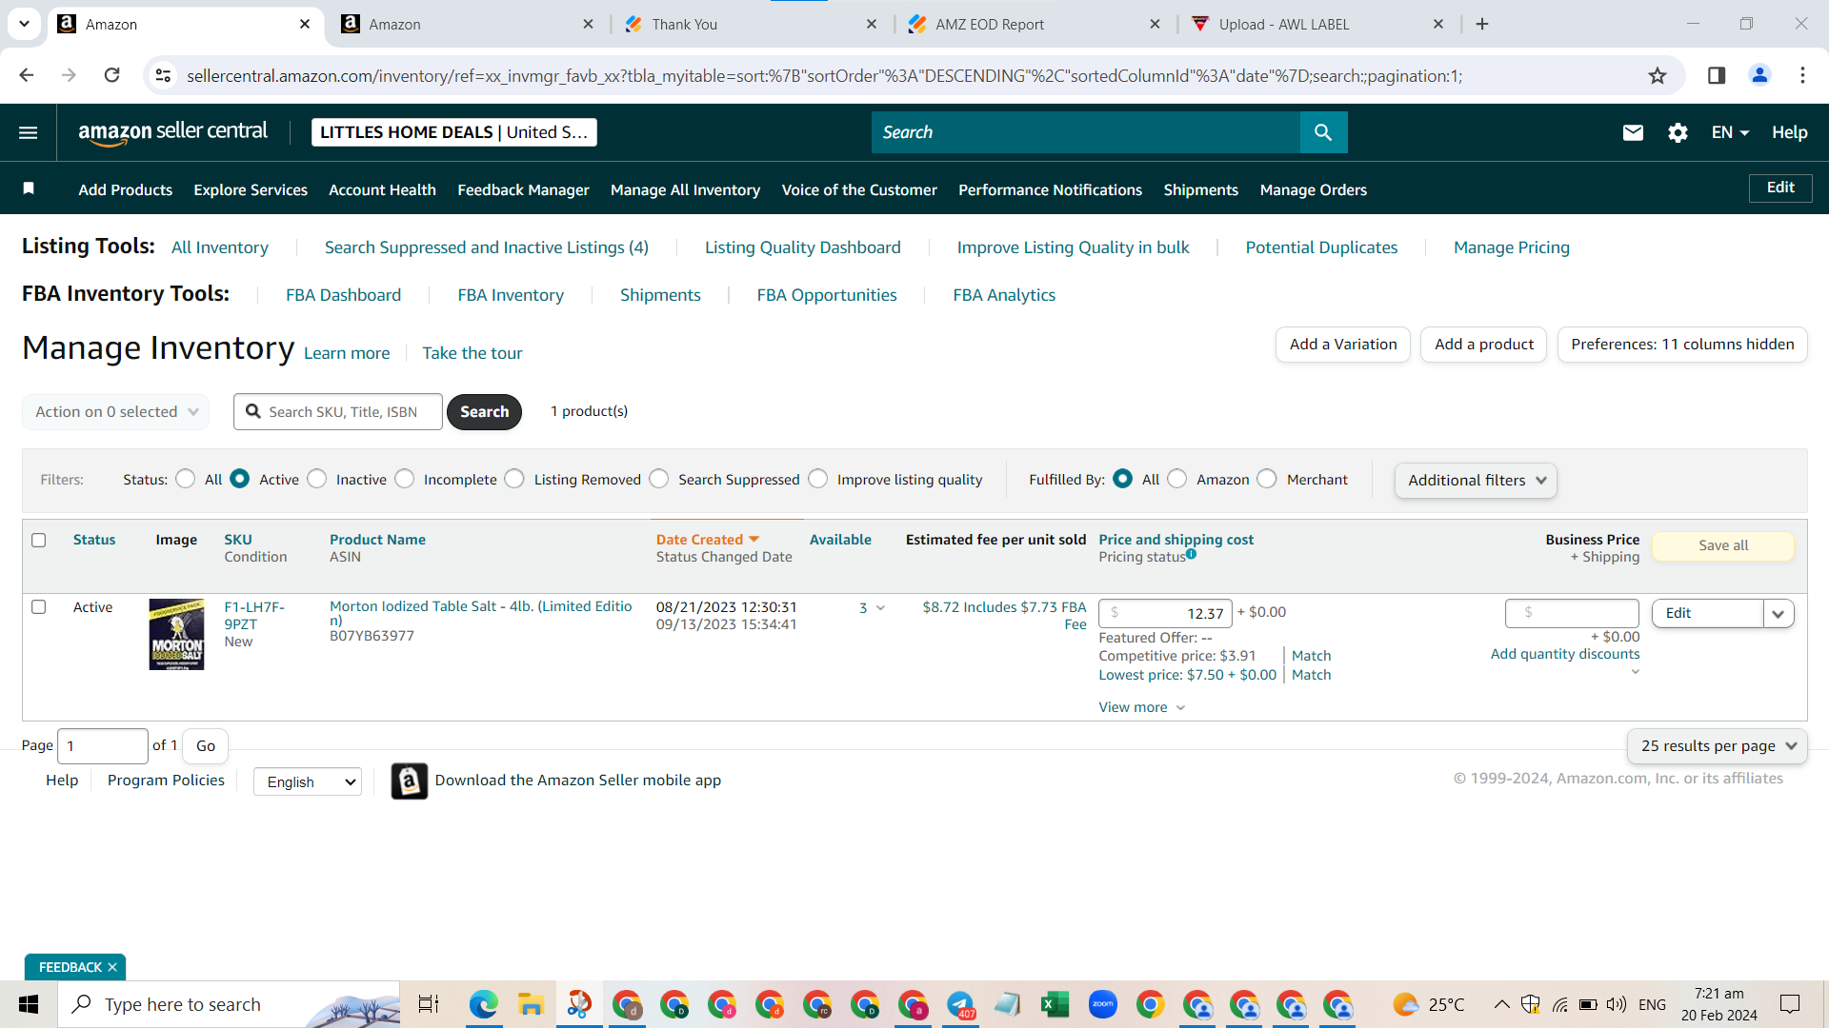The height and width of the screenshot is (1028, 1829).
Task: Open the Account Health menu item
Action: (x=382, y=189)
